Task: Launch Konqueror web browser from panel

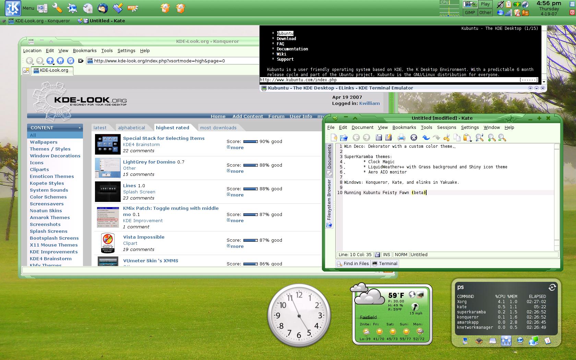Action: pos(72,8)
